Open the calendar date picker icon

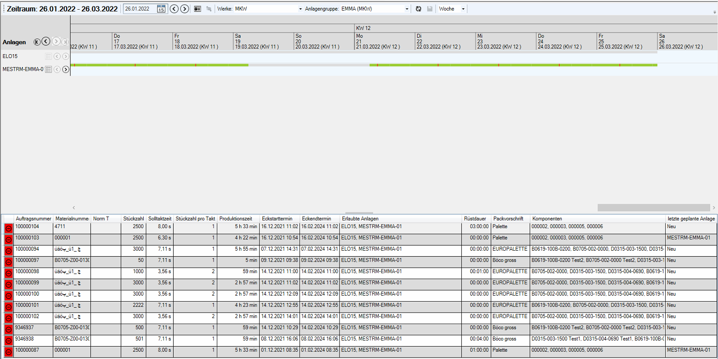point(161,9)
